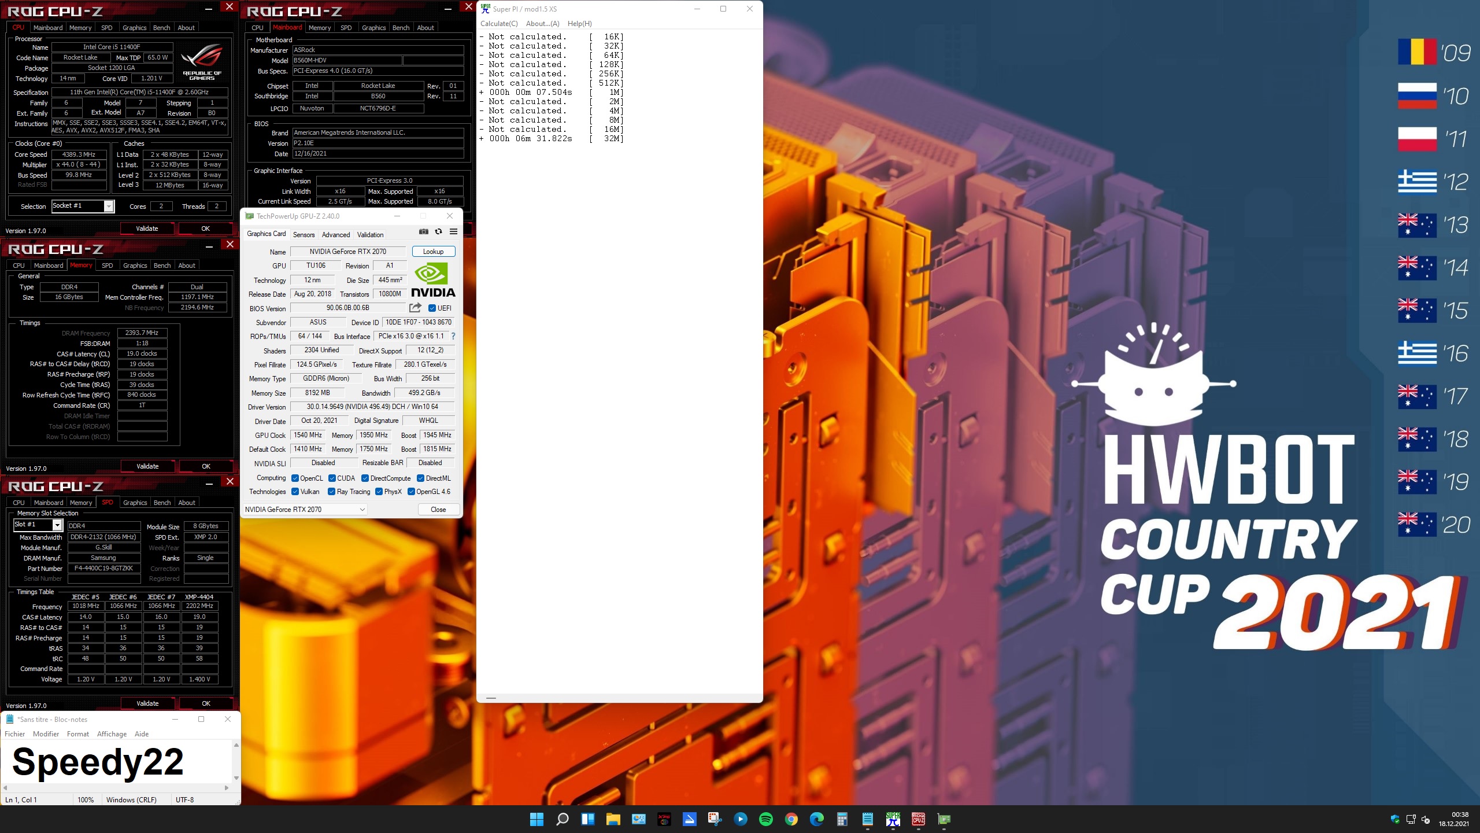The width and height of the screenshot is (1480, 833).
Task: Open Calculator from the taskbar
Action: [842, 819]
